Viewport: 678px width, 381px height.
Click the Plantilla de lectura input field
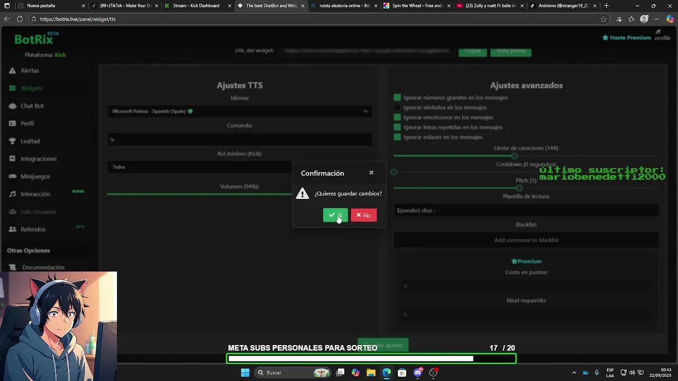point(526,210)
